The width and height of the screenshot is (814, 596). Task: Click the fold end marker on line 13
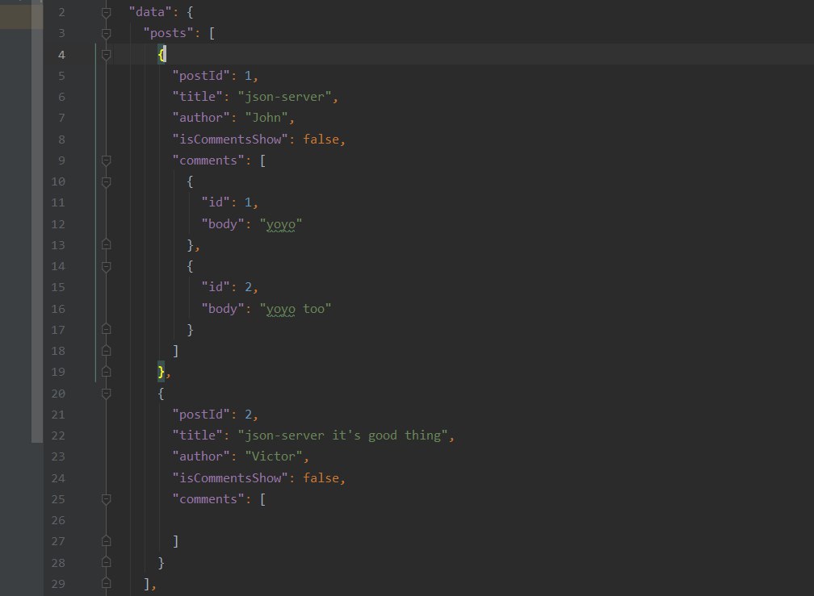pyautogui.click(x=106, y=244)
